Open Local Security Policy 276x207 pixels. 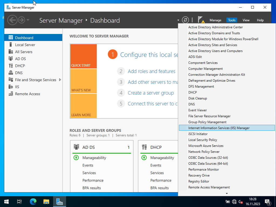(x=227, y=140)
